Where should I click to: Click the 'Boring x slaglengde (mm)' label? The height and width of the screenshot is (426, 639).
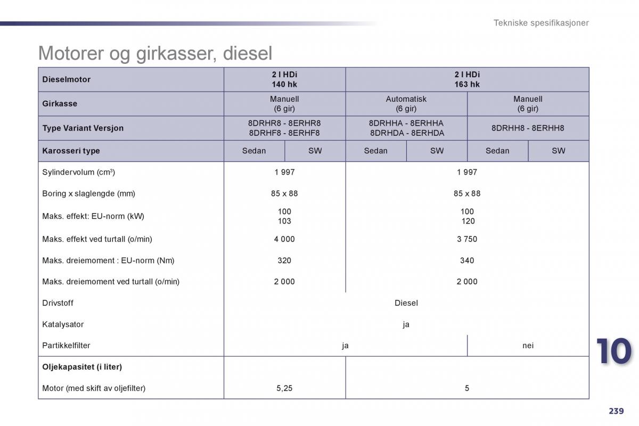point(89,193)
